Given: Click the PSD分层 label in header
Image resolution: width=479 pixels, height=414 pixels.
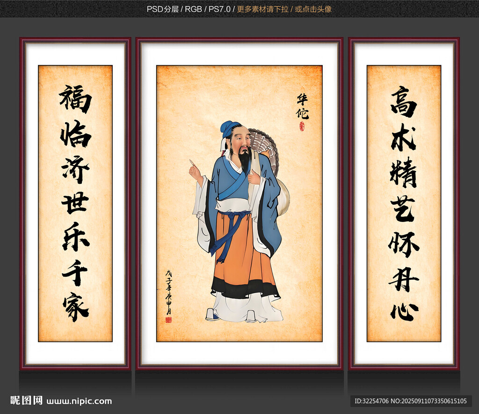Looking at the screenshot, I should tap(162, 9).
